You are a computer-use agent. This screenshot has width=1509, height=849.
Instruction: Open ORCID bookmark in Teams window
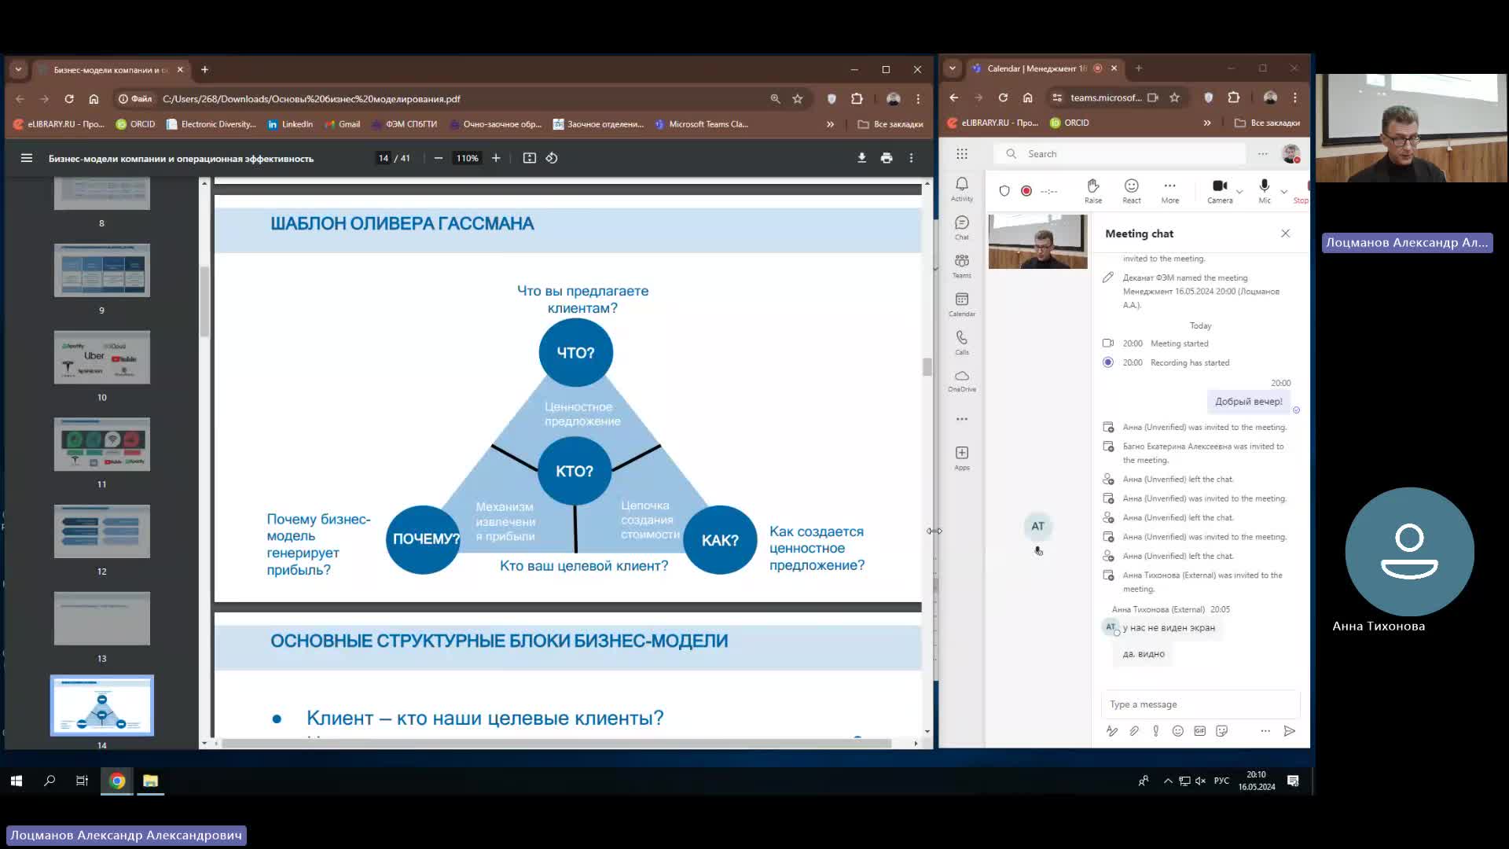pyautogui.click(x=1070, y=123)
